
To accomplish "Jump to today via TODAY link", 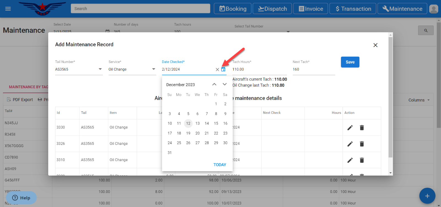I will pos(219,165).
